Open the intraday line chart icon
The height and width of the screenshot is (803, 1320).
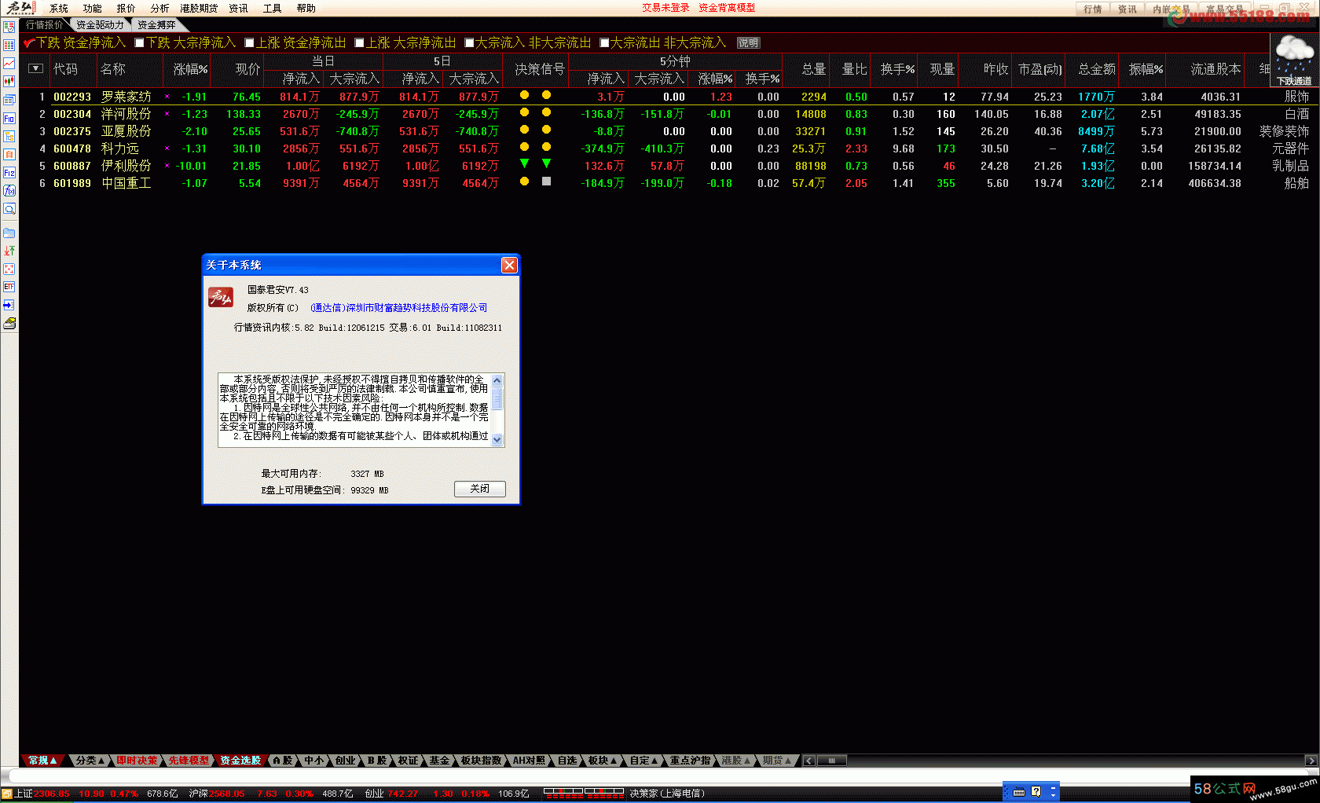[x=9, y=63]
